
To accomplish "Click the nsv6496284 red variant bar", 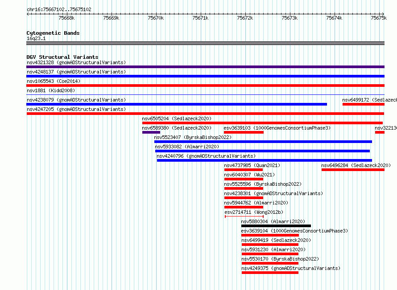I will click(353, 170).
